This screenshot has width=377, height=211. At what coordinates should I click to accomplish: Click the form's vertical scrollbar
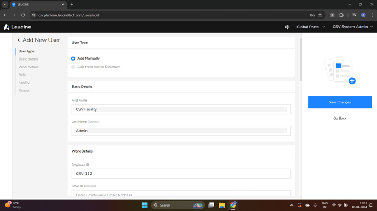point(300,60)
